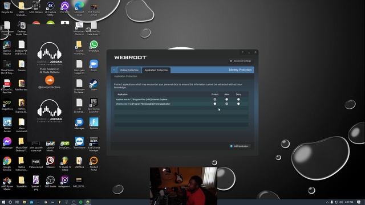
Task: Show hidden system tray icons
Action: coord(327,202)
